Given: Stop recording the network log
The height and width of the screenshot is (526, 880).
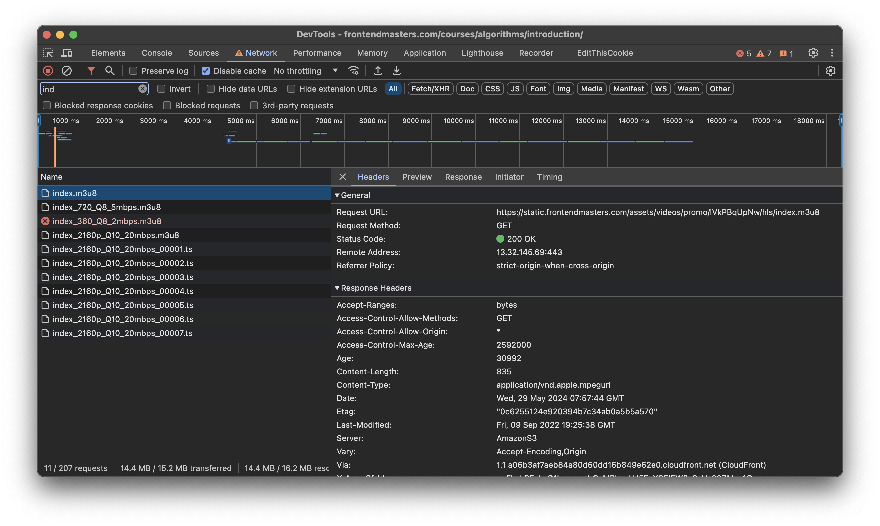Looking at the screenshot, I should (48, 71).
